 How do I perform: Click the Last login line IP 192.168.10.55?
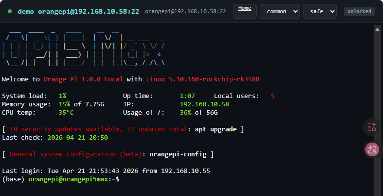click(186, 171)
